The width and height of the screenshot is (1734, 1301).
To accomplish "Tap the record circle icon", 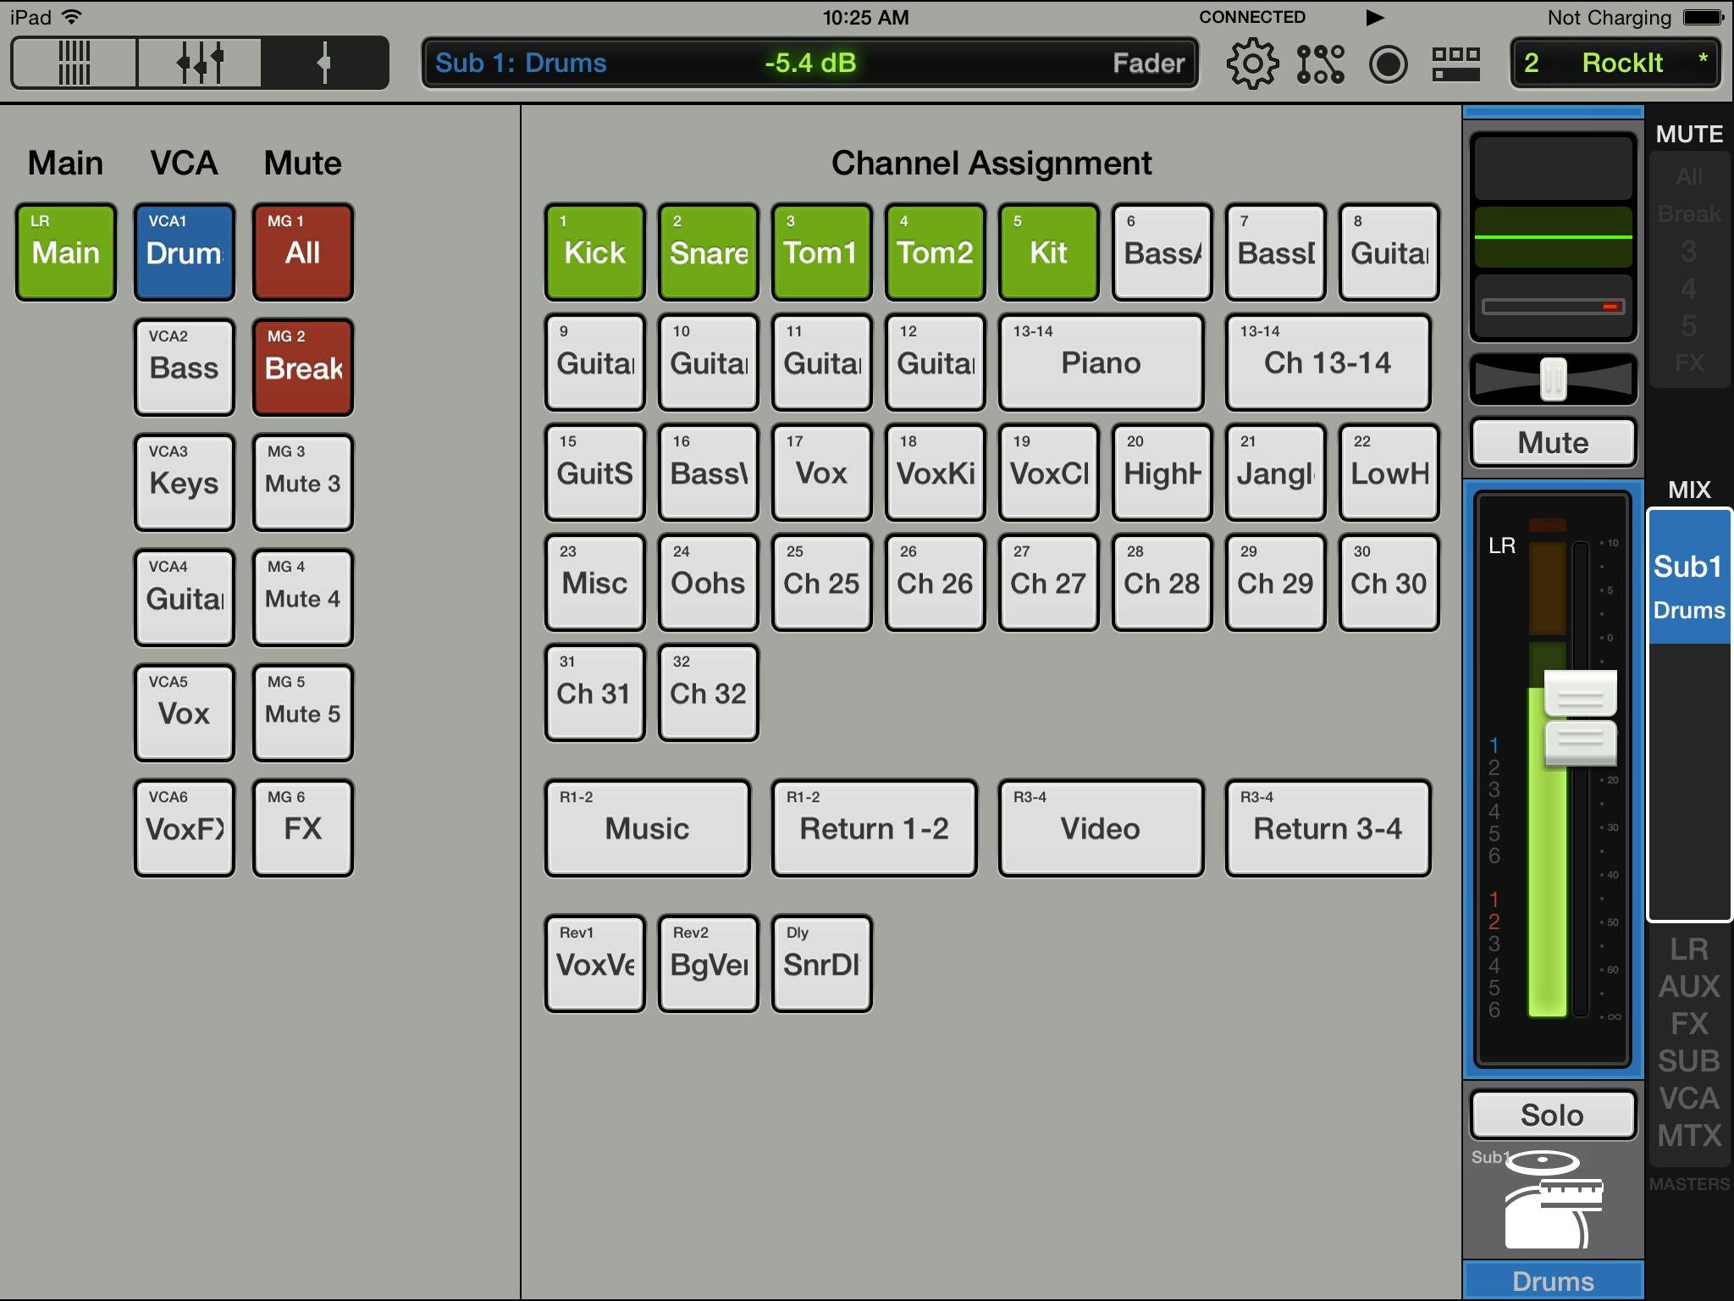I will (1388, 64).
